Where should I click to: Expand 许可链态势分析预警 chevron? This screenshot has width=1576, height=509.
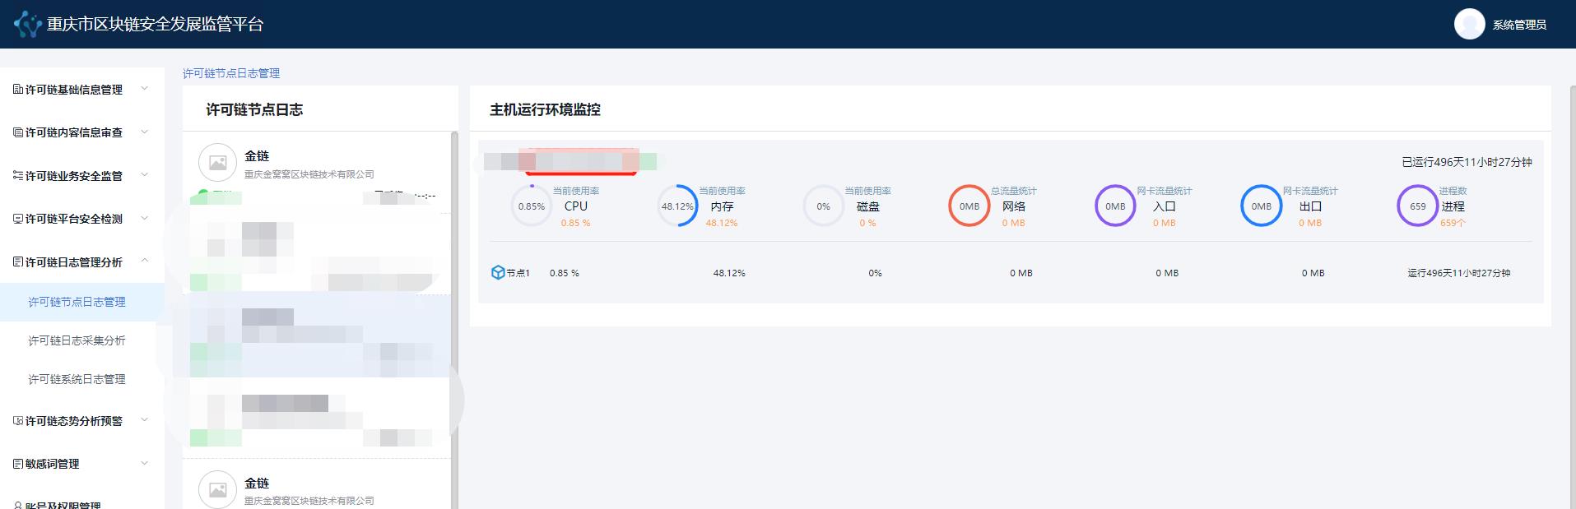click(x=145, y=420)
